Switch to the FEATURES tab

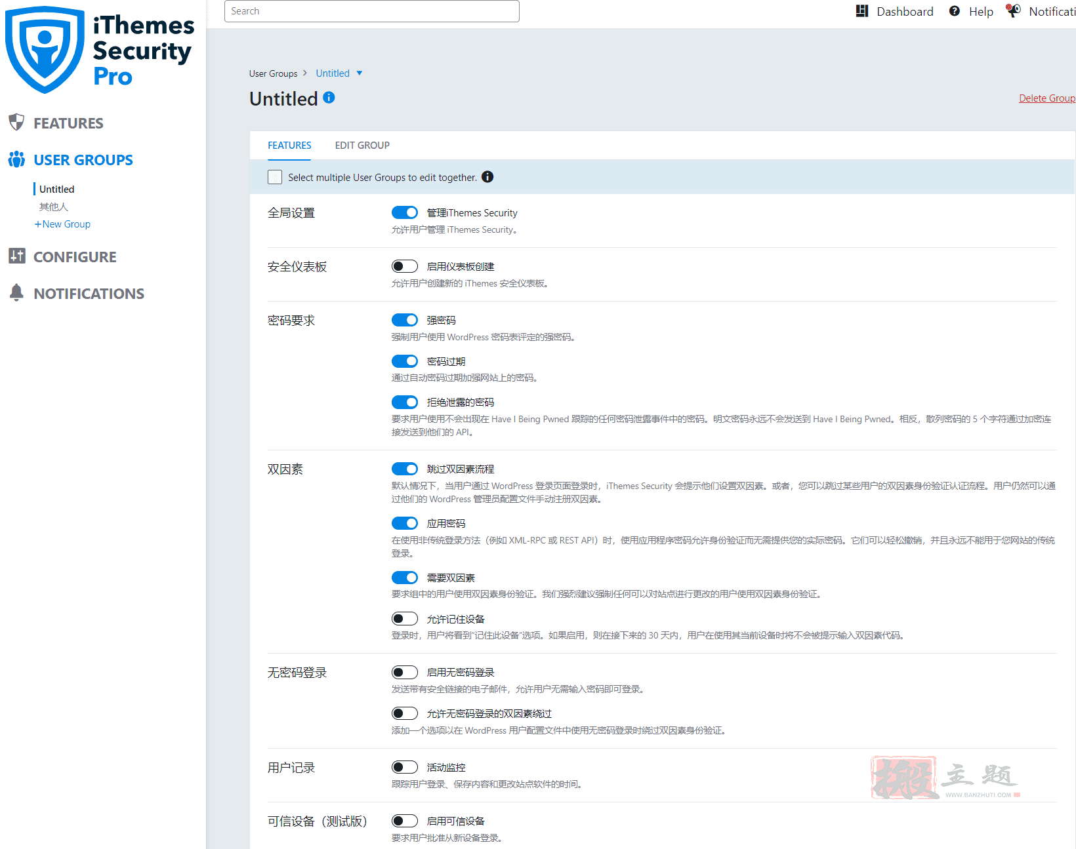click(x=289, y=145)
